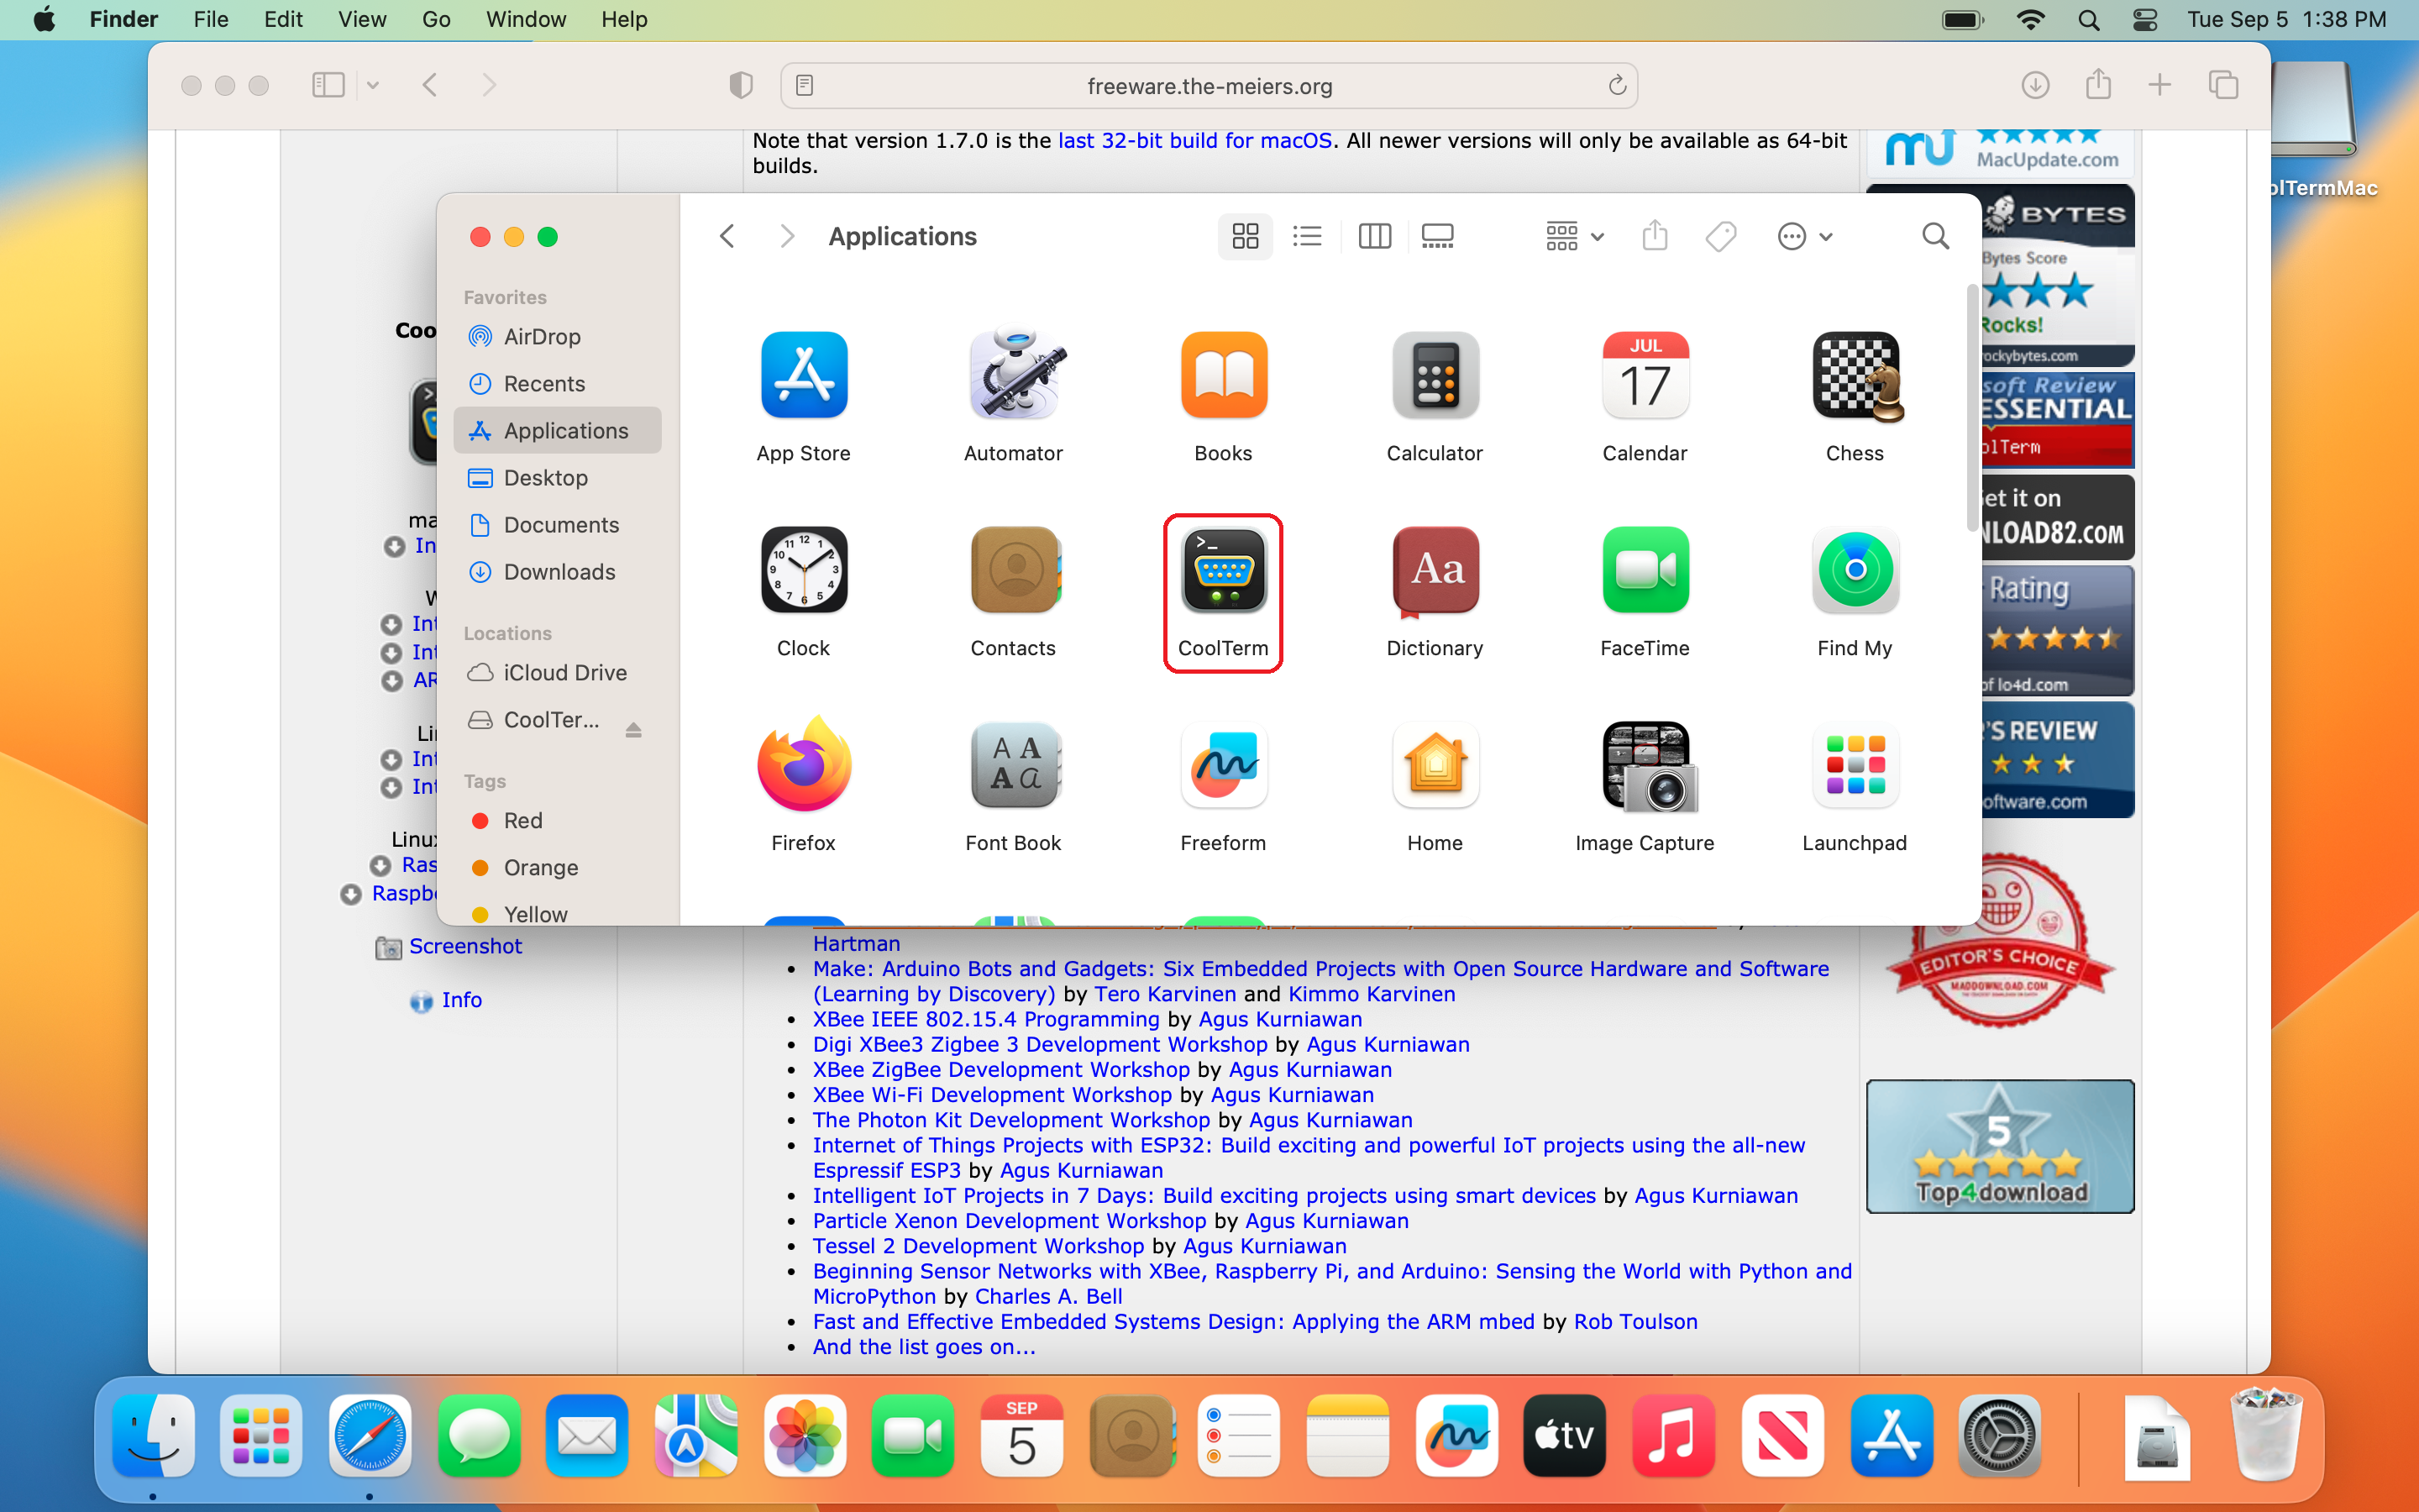
Task: Click Safari's reload page icon
Action: point(1616,86)
